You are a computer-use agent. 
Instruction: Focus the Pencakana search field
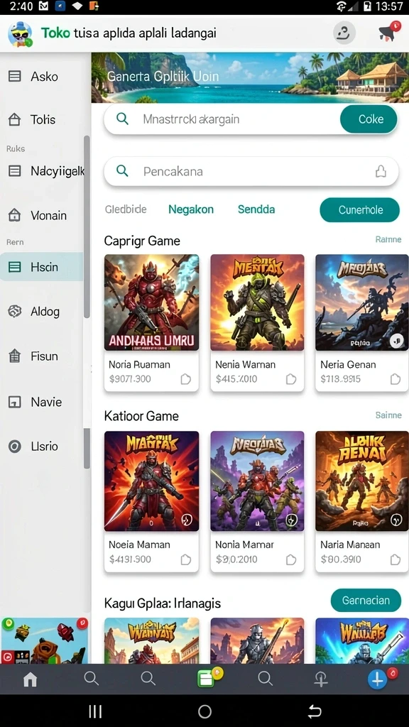(x=251, y=172)
